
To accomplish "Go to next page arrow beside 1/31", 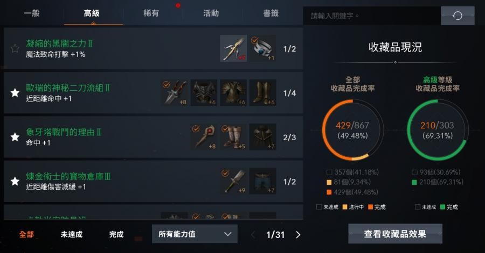I will [x=298, y=235].
